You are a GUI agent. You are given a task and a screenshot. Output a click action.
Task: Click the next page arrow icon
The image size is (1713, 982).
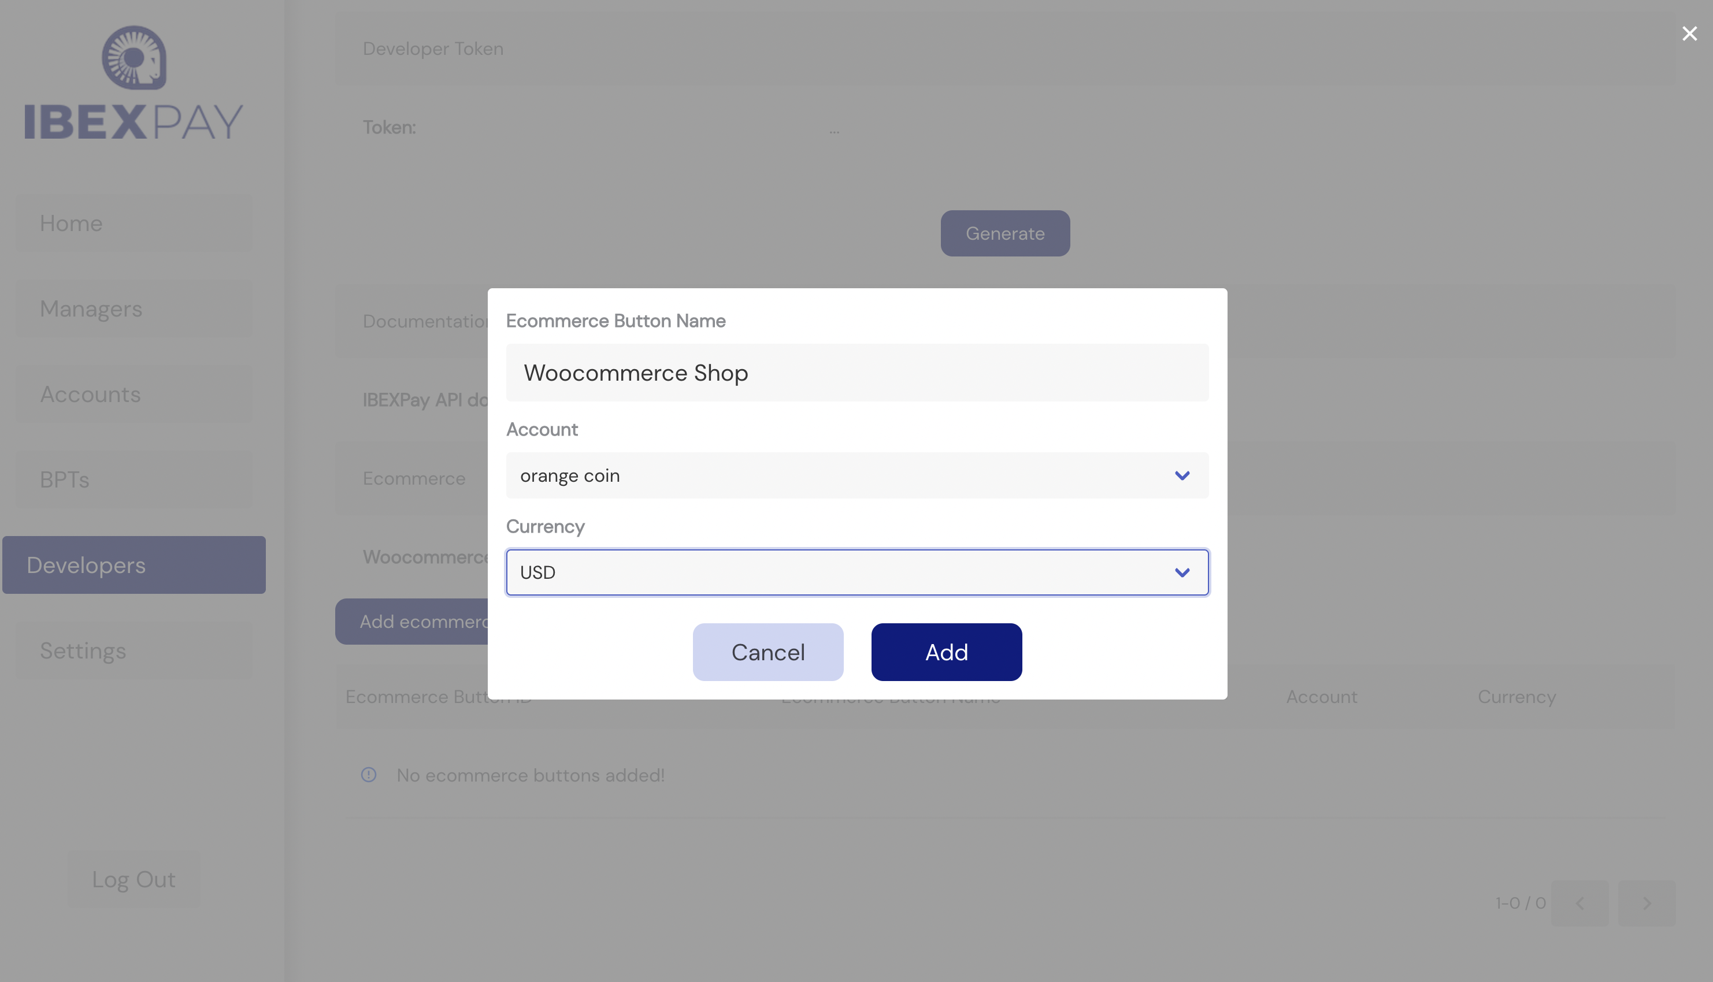point(1646,902)
